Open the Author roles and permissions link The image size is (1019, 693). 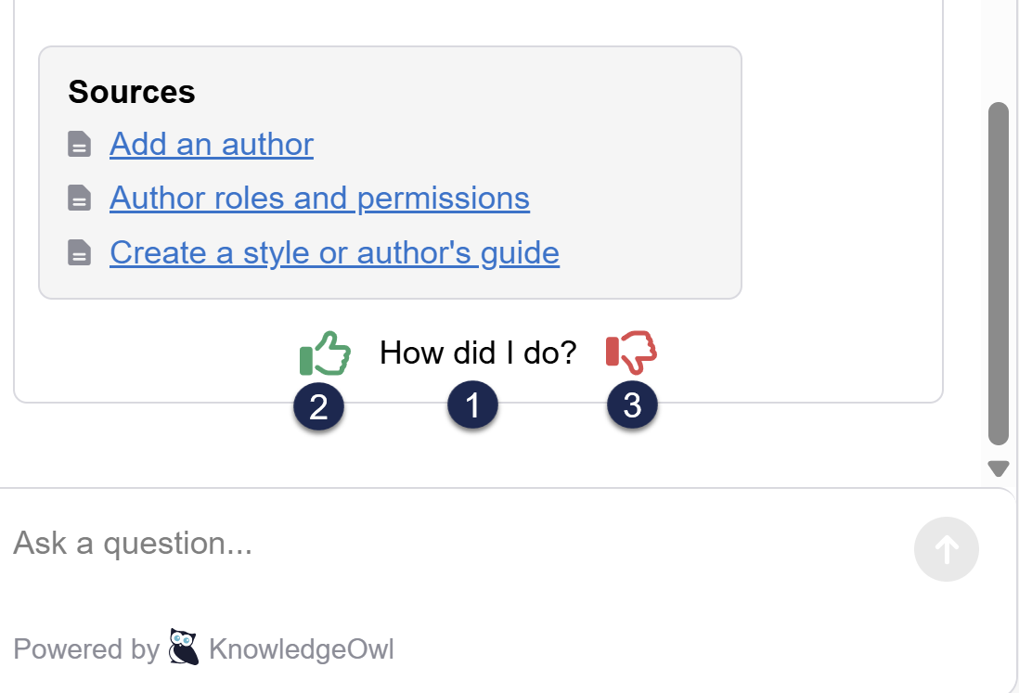[x=319, y=199]
